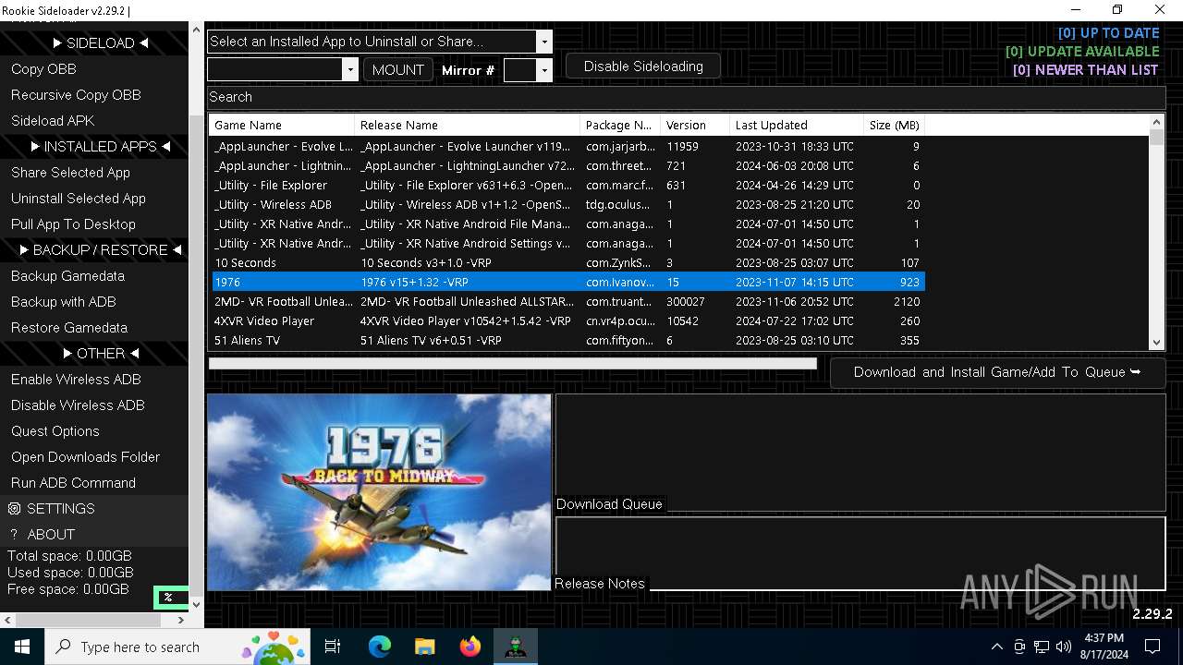Collapse the OTHER section header
The image size is (1183, 665).
pyautogui.click(x=100, y=354)
